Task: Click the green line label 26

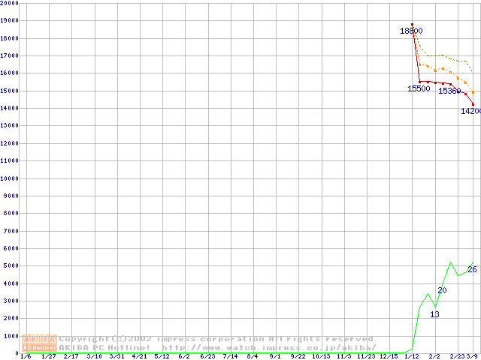Action: point(472,269)
